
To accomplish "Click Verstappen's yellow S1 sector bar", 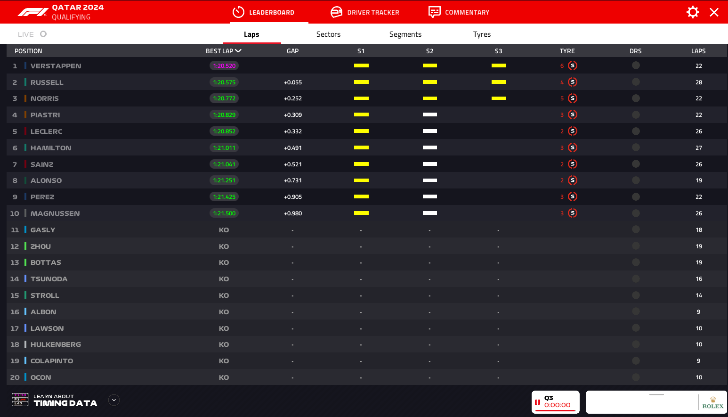I will (361, 65).
